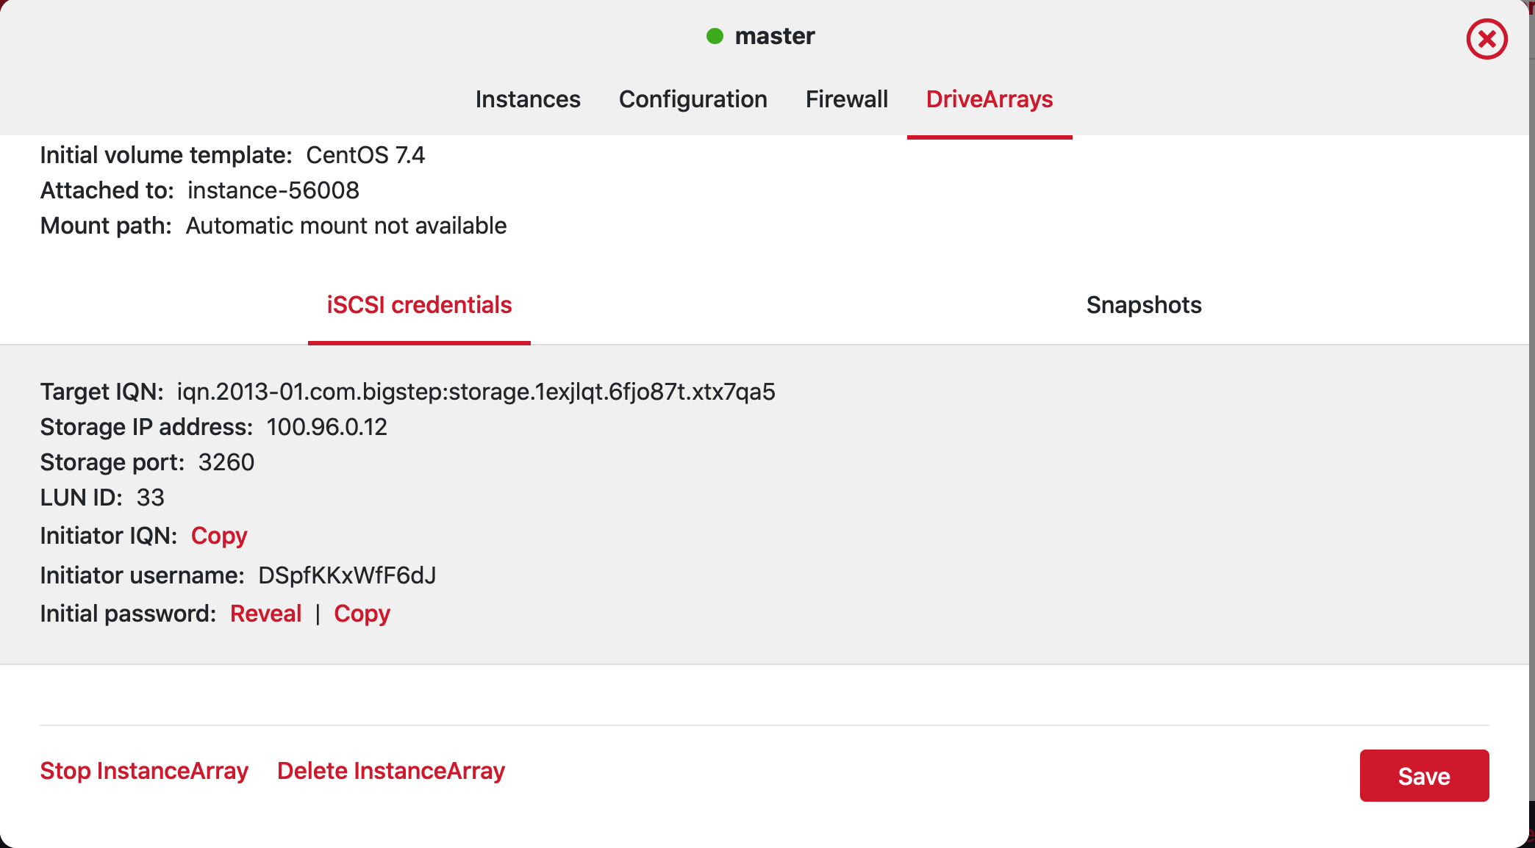The image size is (1535, 848).
Task: Click the Target IQN value text
Action: point(476,392)
